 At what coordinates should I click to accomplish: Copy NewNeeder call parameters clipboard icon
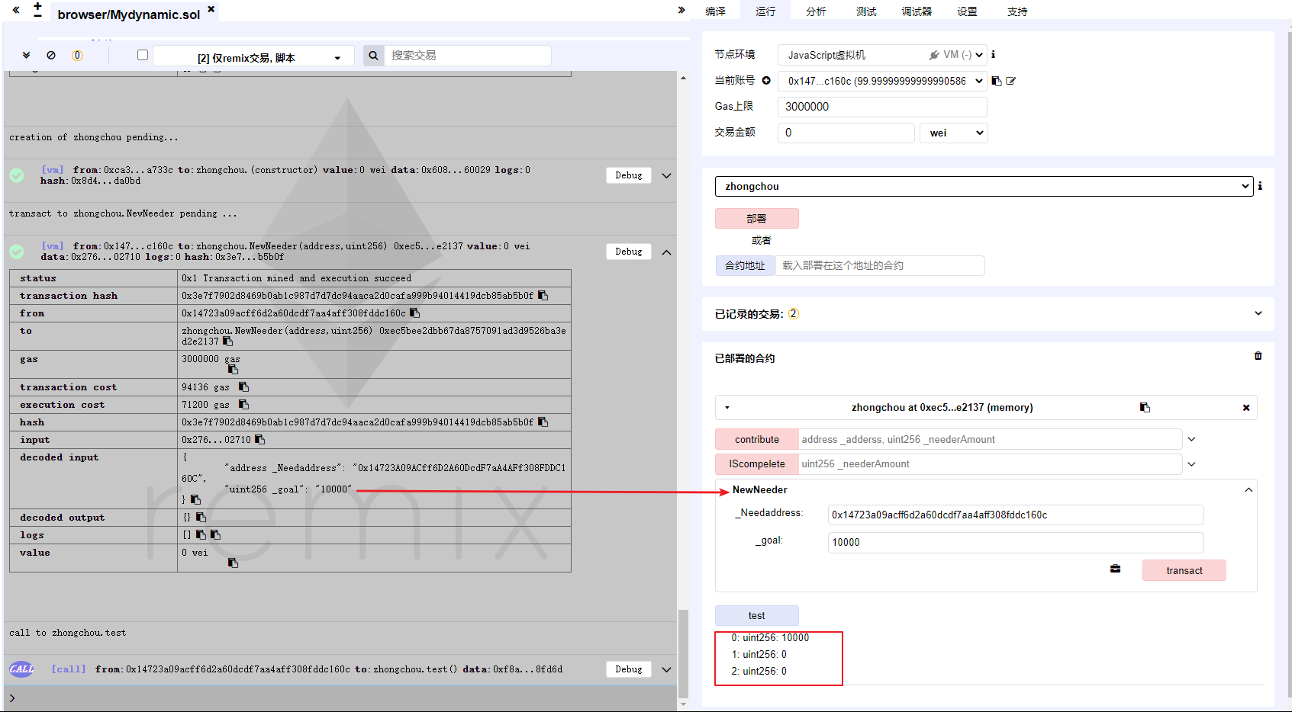(1115, 569)
